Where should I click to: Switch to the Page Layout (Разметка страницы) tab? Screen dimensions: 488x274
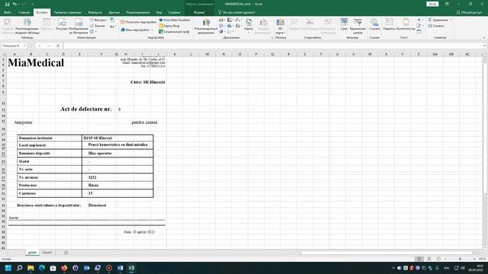tap(68, 12)
